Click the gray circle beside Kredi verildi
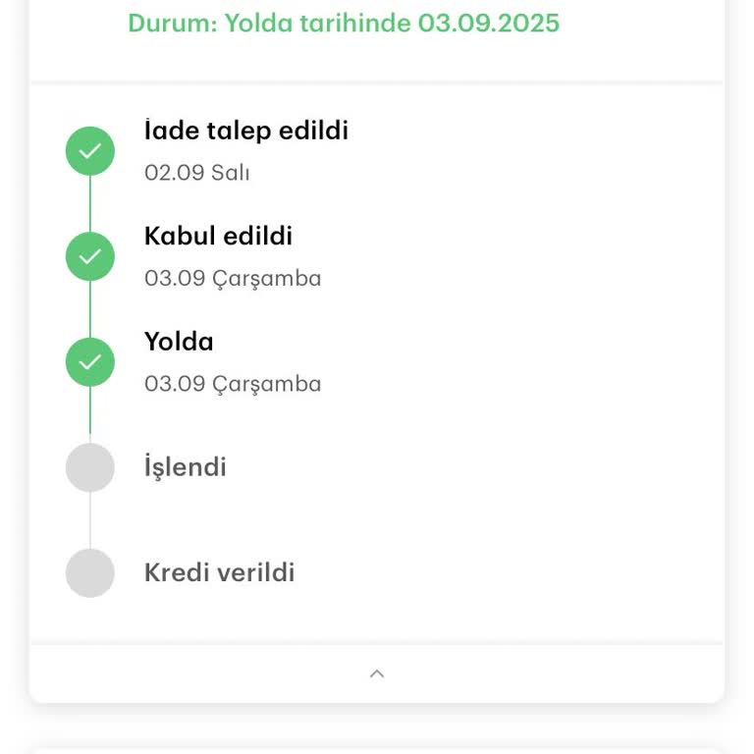The height and width of the screenshot is (754, 754). point(90,573)
